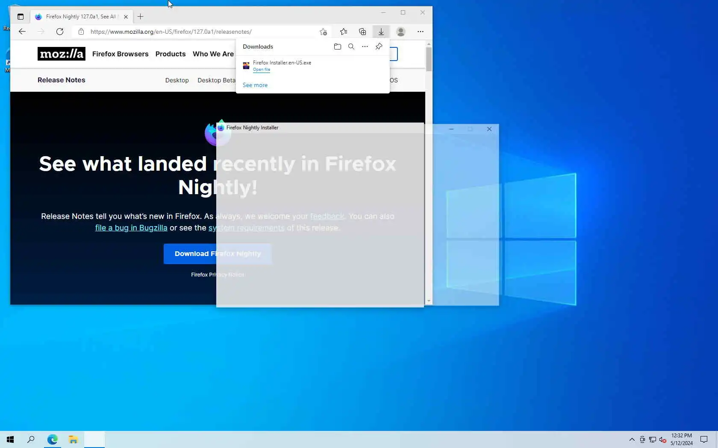Open the Favorites list in Edge
718x448 pixels.
coord(344,32)
